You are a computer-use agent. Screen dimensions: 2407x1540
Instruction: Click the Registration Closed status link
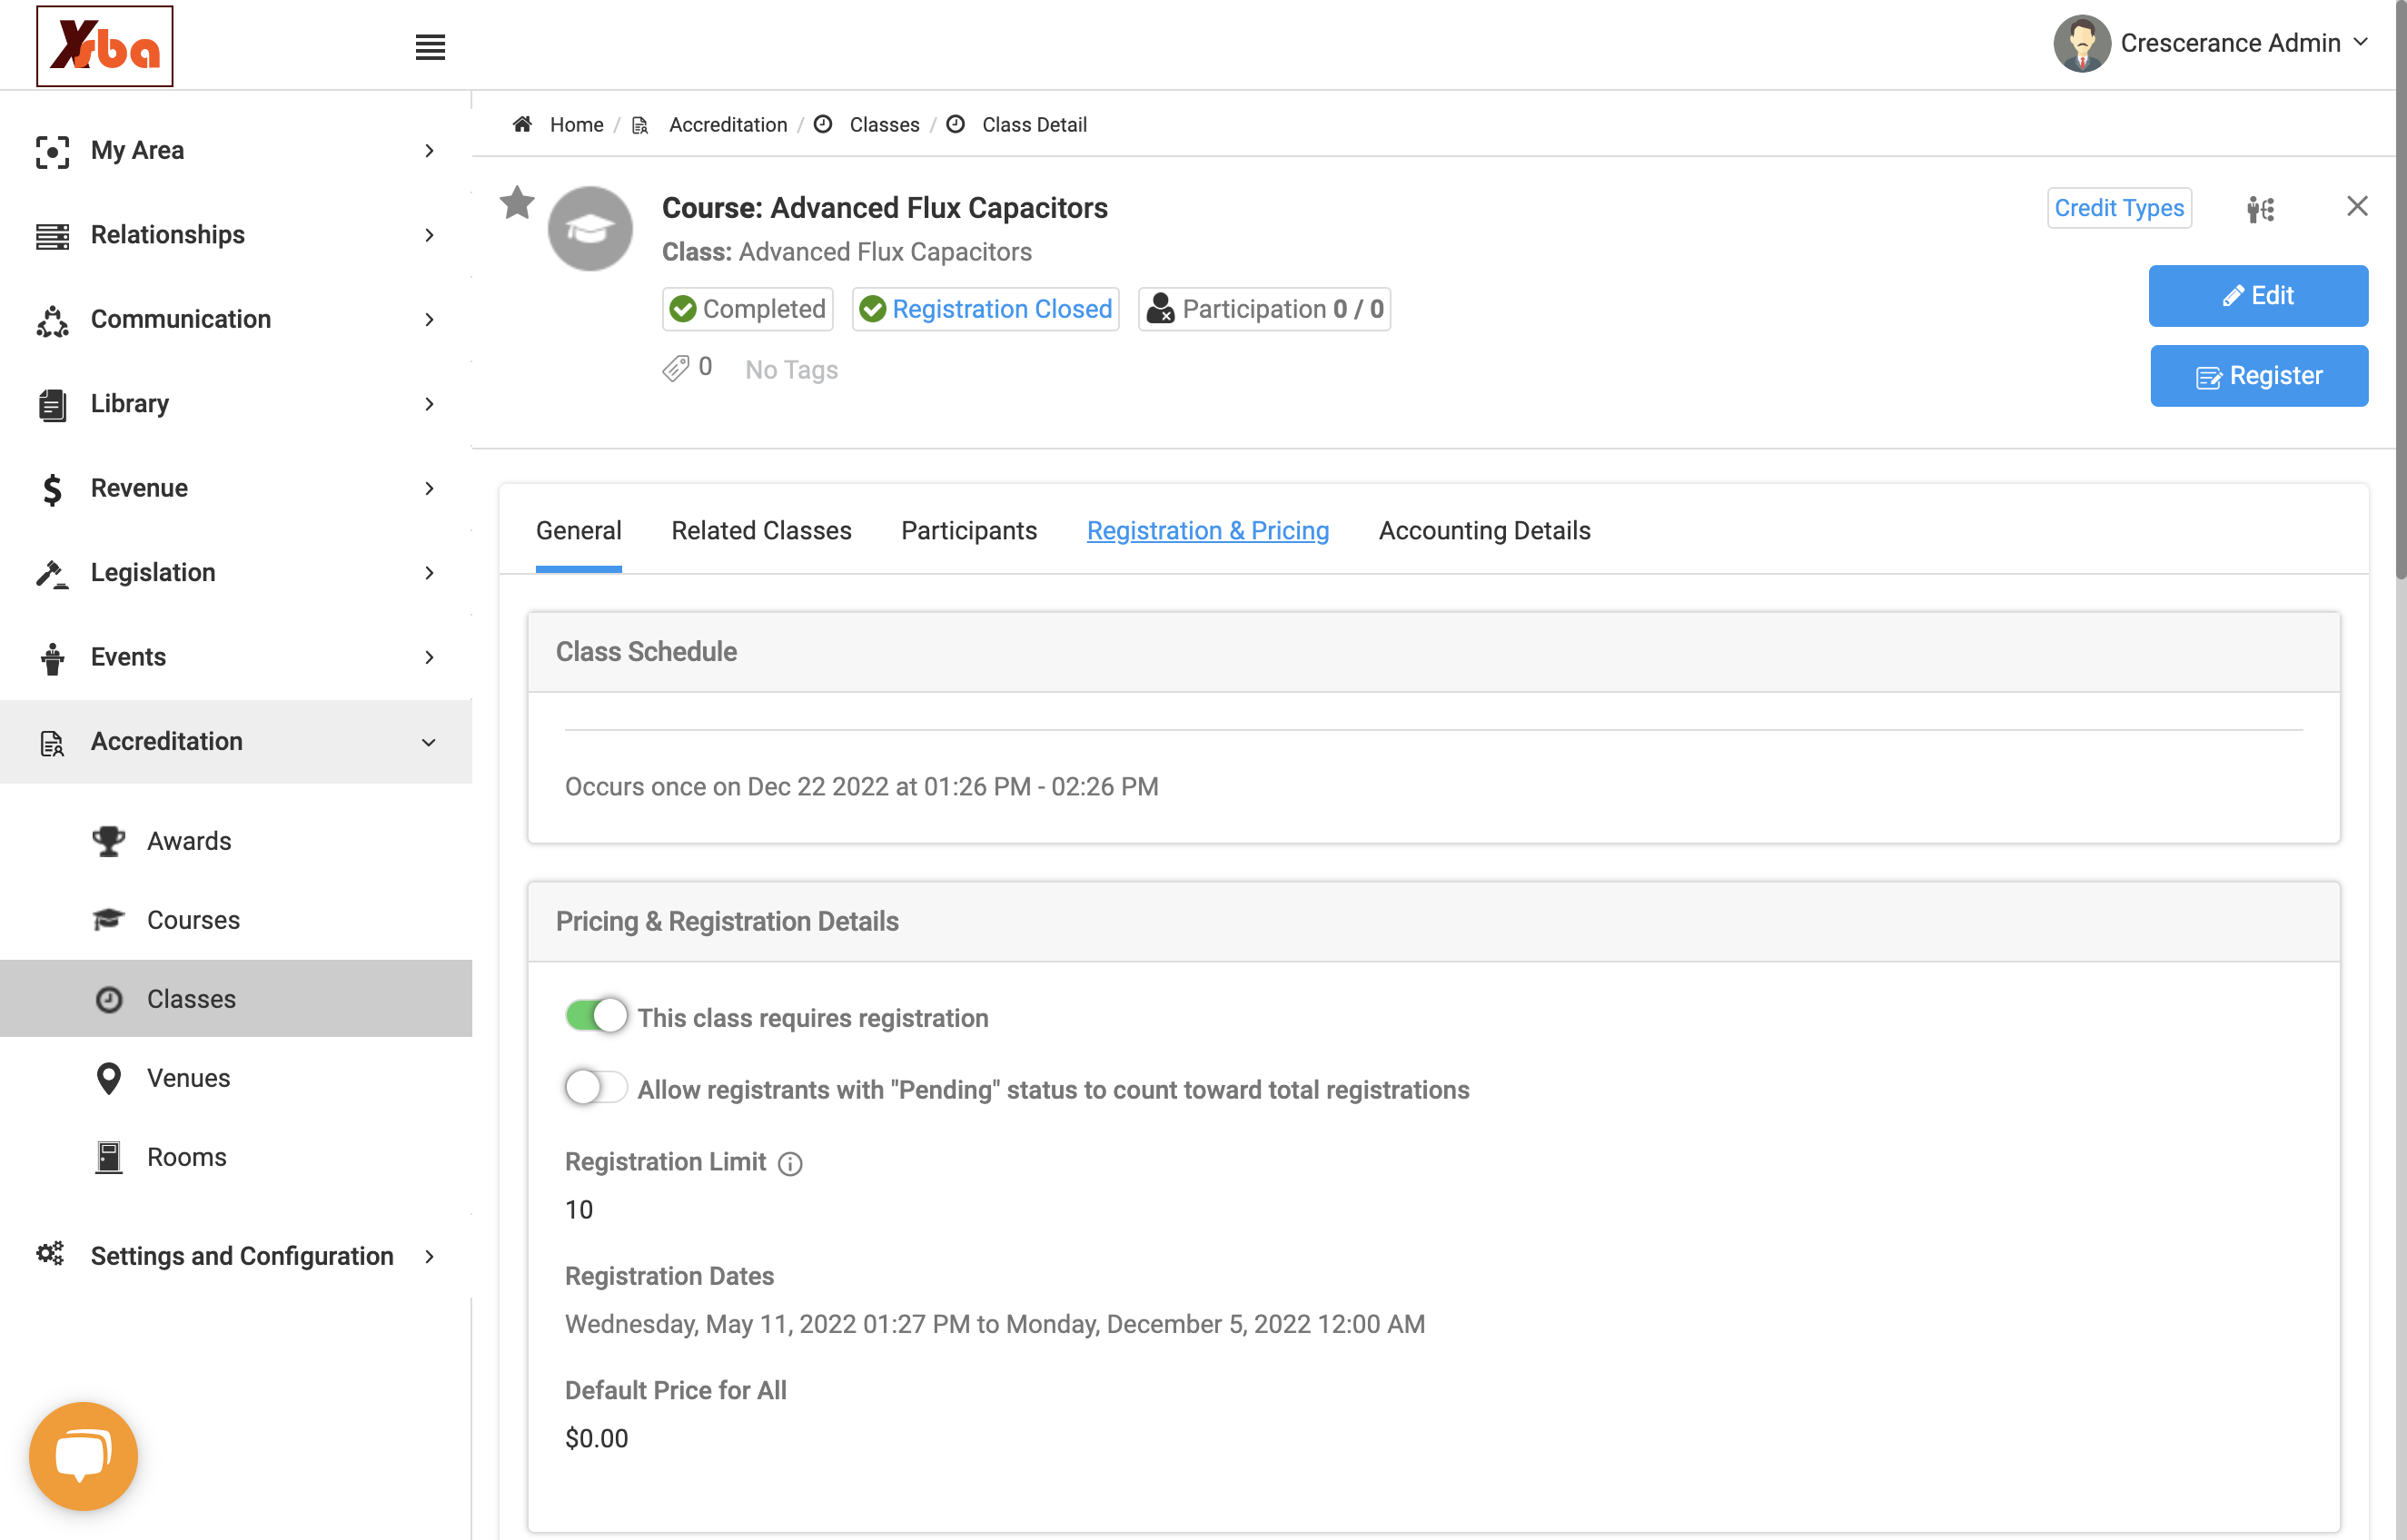985,309
